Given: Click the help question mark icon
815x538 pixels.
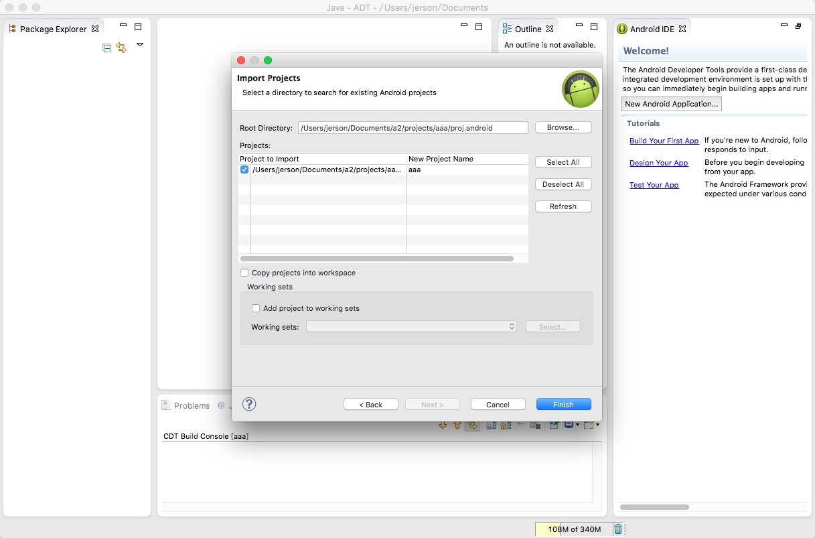Looking at the screenshot, I should (x=249, y=403).
